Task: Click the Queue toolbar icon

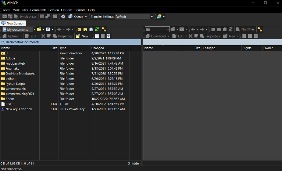Action: pyautogui.click(x=71, y=17)
